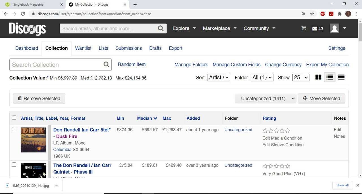Open options for the downloaded IMG file

[57, 186]
